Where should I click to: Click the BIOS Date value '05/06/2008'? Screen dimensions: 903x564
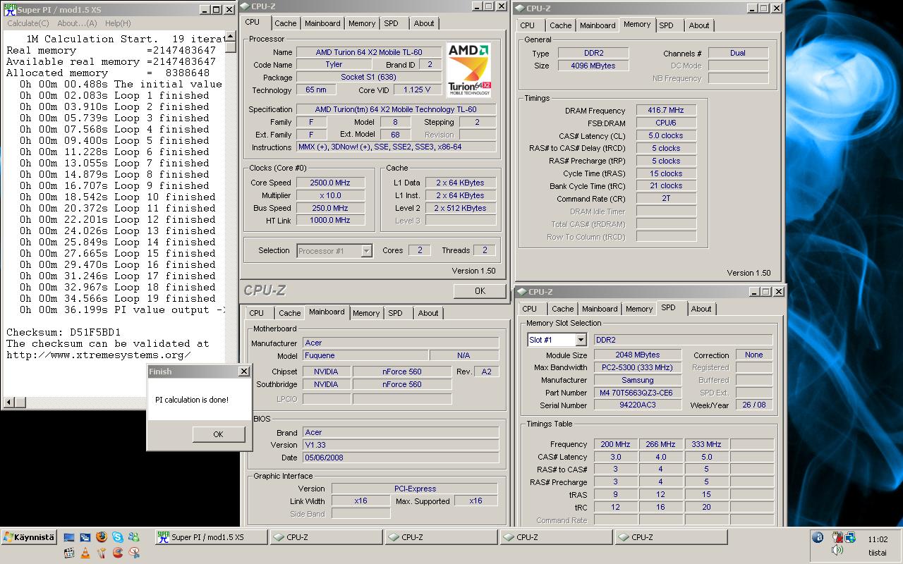coord(401,458)
